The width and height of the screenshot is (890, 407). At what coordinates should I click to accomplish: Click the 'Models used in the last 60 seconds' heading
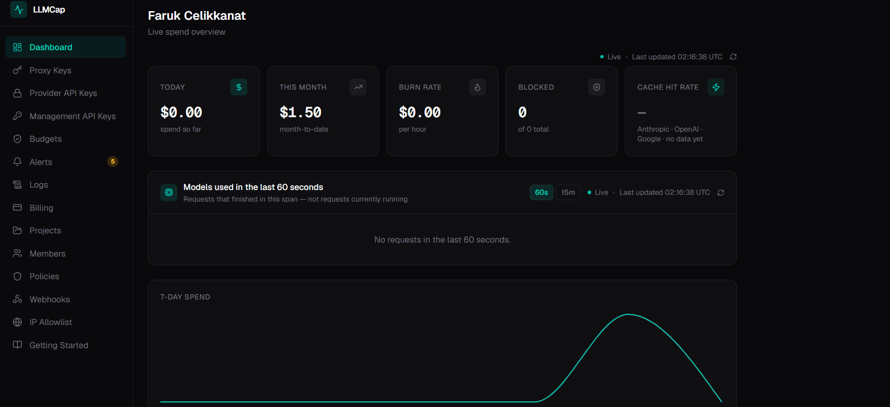pos(253,187)
